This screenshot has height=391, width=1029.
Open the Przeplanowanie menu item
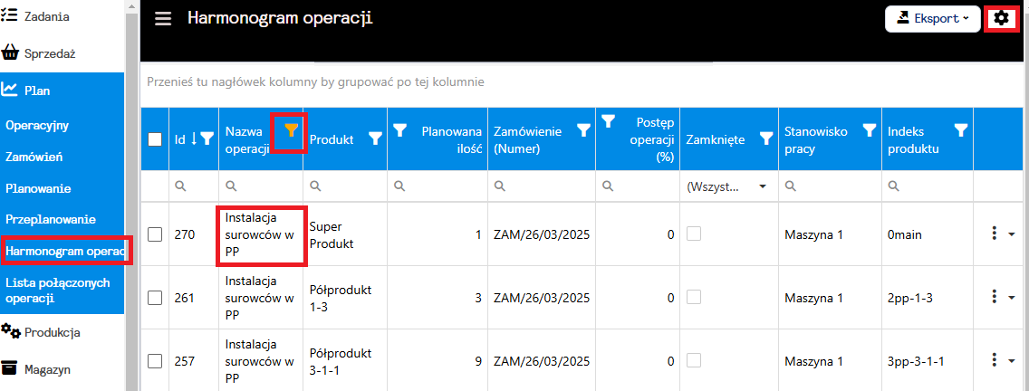pyautogui.click(x=51, y=219)
